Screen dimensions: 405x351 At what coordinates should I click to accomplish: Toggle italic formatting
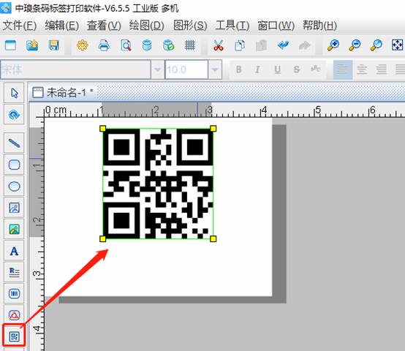point(257,69)
